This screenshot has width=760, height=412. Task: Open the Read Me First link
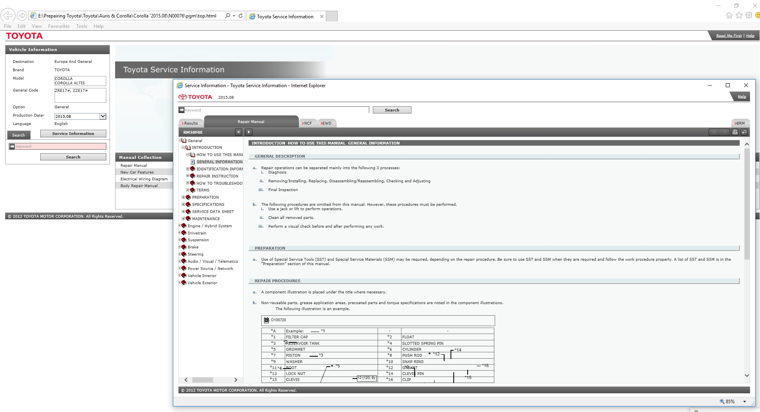729,36
